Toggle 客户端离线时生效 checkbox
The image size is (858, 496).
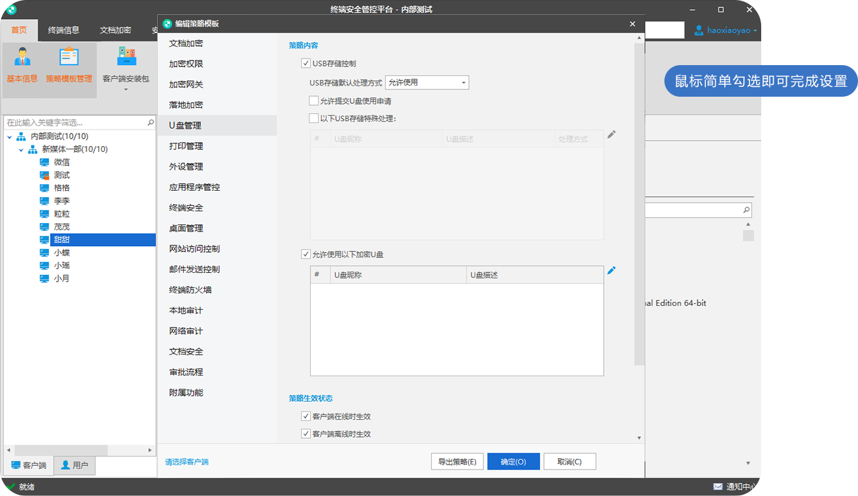306,434
